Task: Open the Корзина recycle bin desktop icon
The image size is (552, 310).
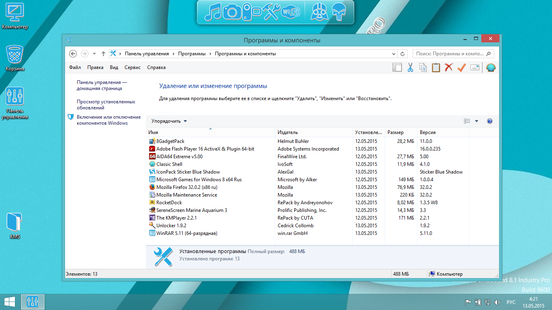Action: click(x=15, y=58)
